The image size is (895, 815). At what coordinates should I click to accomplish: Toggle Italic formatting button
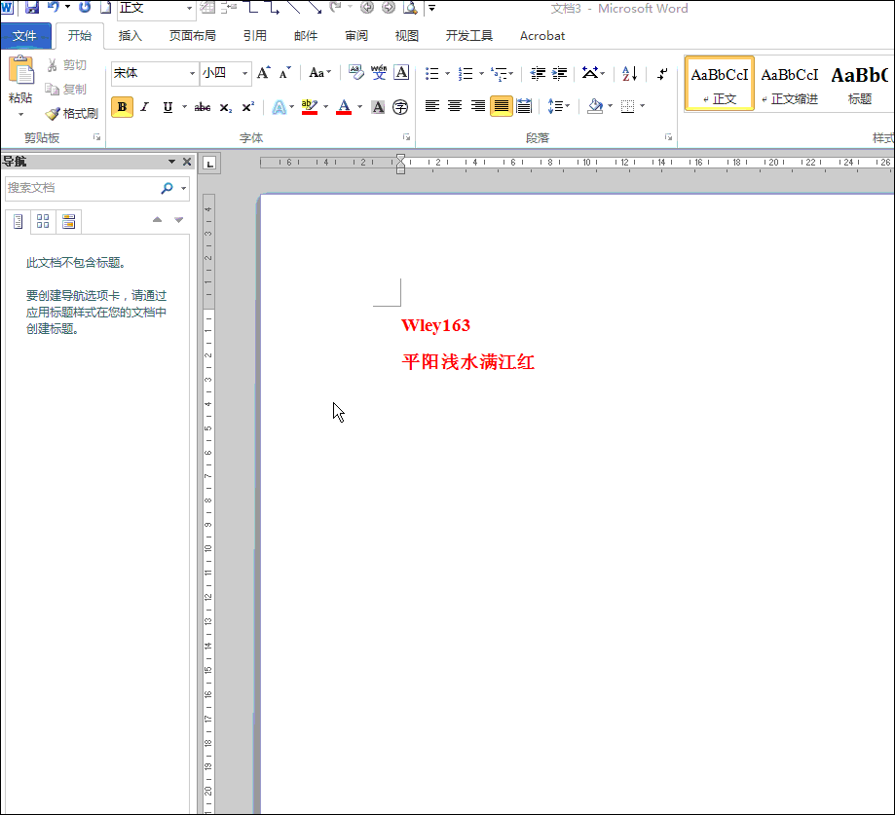point(145,107)
